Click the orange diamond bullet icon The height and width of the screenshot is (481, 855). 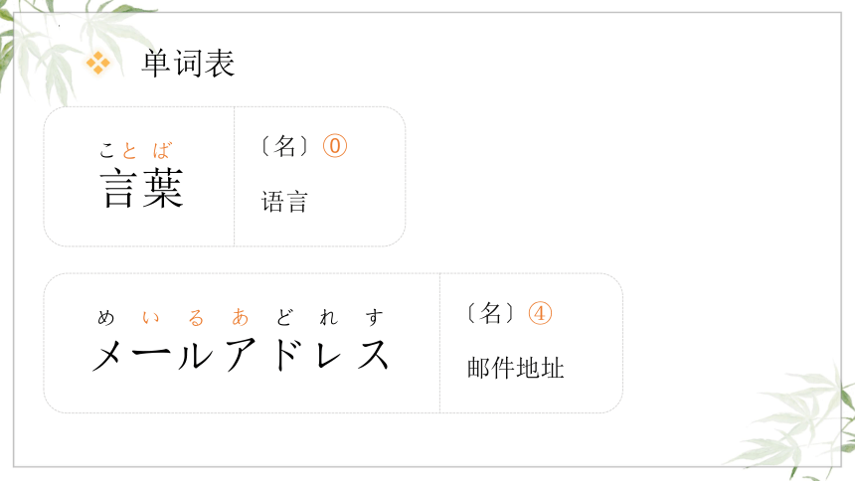coord(98,63)
